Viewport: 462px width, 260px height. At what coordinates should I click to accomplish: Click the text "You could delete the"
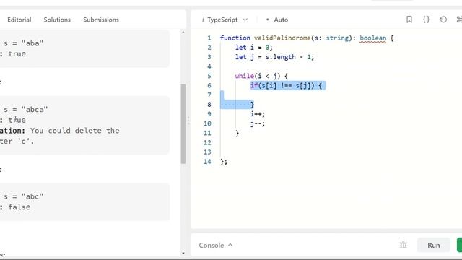click(75, 131)
